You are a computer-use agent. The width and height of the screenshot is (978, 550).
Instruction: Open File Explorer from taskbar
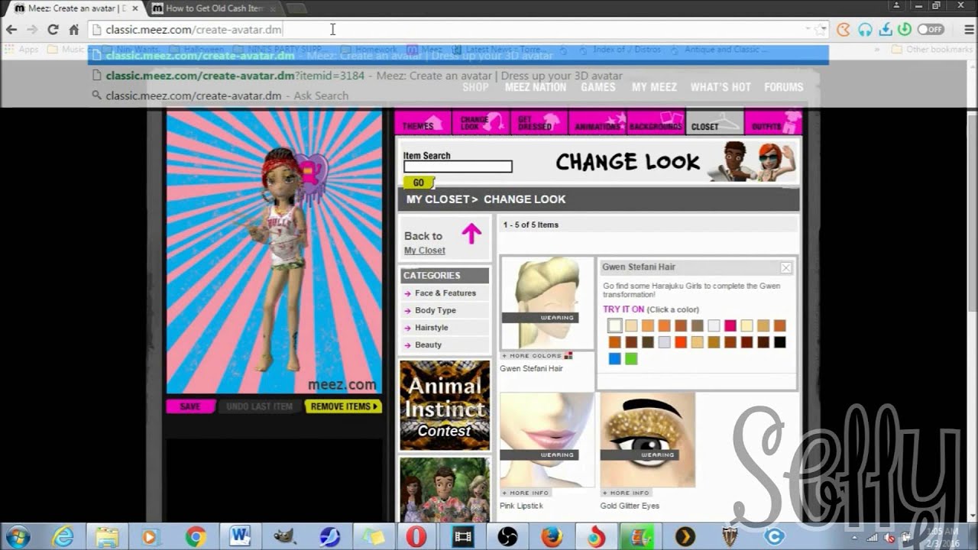click(x=108, y=537)
